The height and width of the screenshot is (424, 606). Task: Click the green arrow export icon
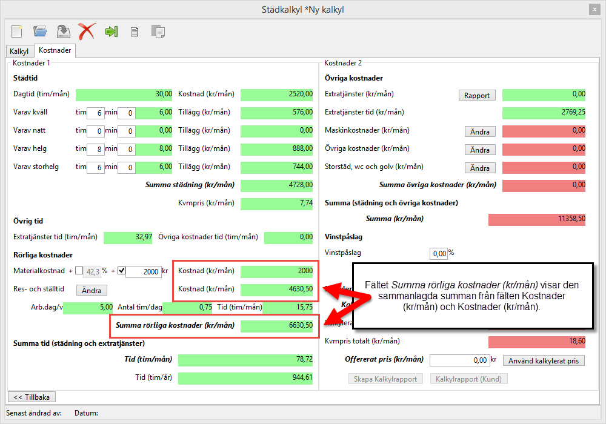[x=111, y=31]
